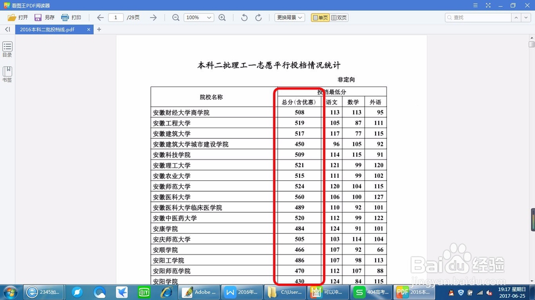Switch to 双页 double page view

pyautogui.click(x=339, y=18)
